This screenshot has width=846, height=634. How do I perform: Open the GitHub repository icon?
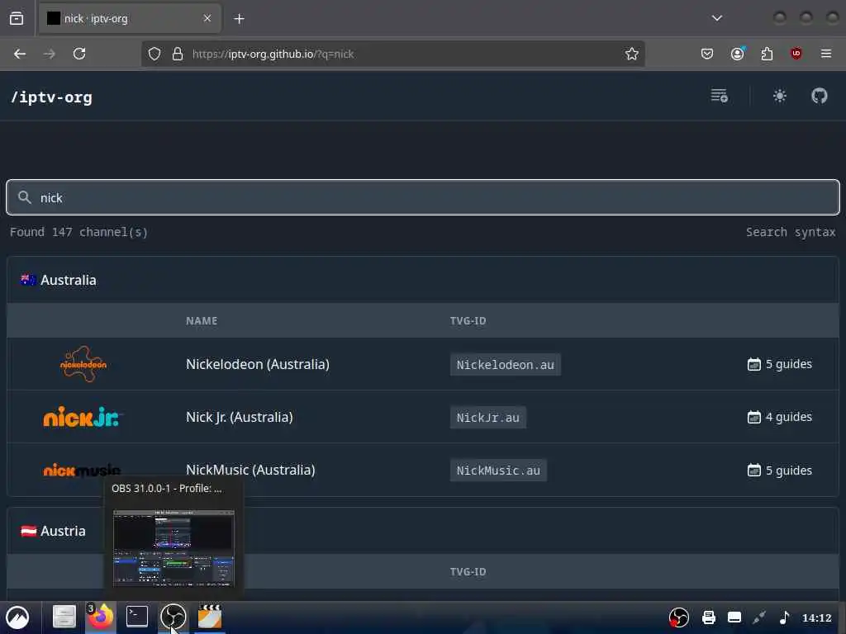click(819, 96)
